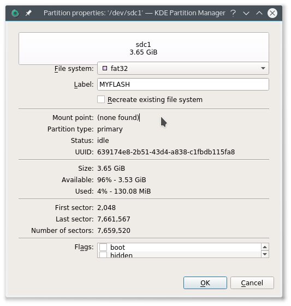Click the Label field containing MYFLASH
Viewport: 291px width, 306px height.
(x=183, y=85)
